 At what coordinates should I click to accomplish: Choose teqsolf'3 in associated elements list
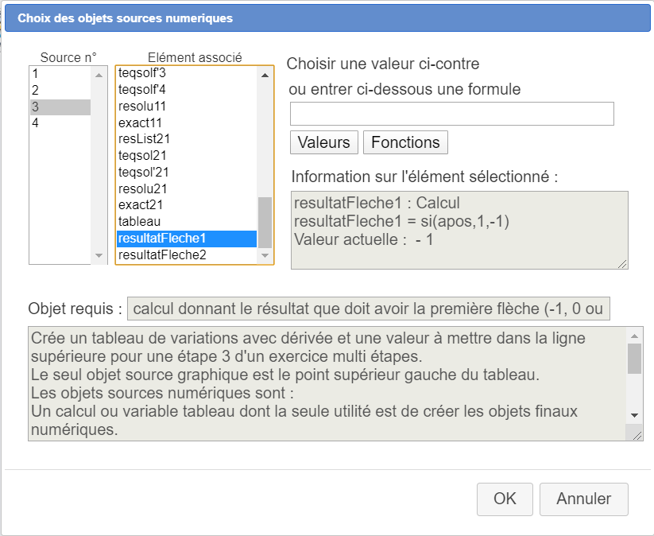pyautogui.click(x=186, y=73)
